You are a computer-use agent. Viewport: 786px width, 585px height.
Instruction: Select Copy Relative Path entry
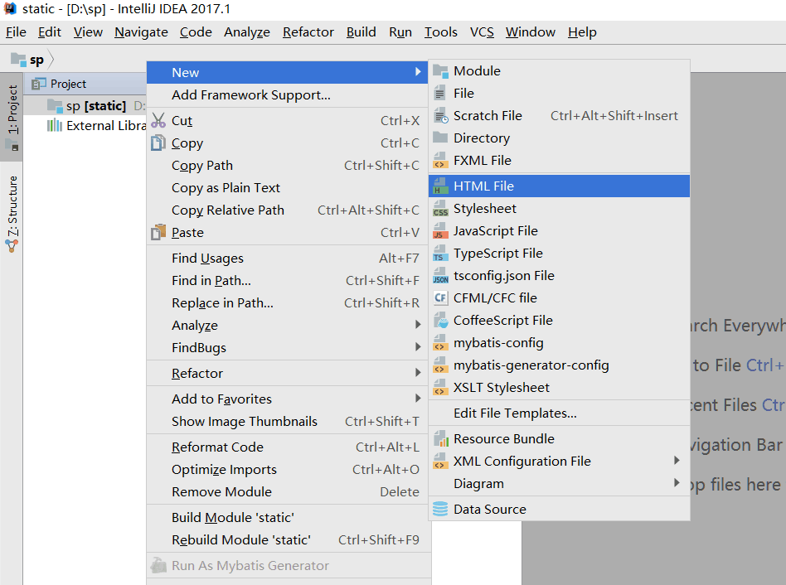pyautogui.click(x=289, y=210)
